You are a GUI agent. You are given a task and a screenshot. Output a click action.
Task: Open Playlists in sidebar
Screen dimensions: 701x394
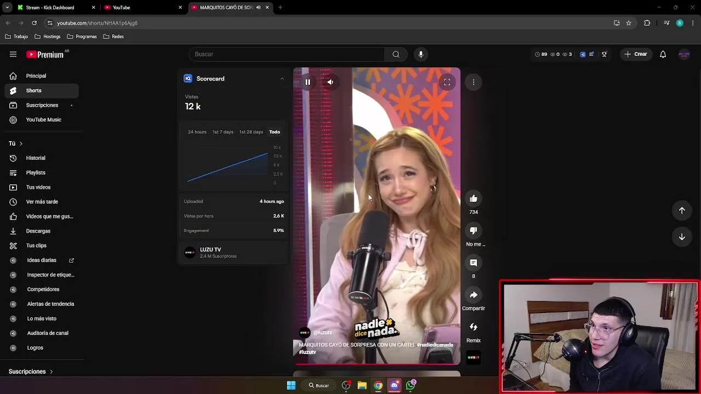pos(42,172)
